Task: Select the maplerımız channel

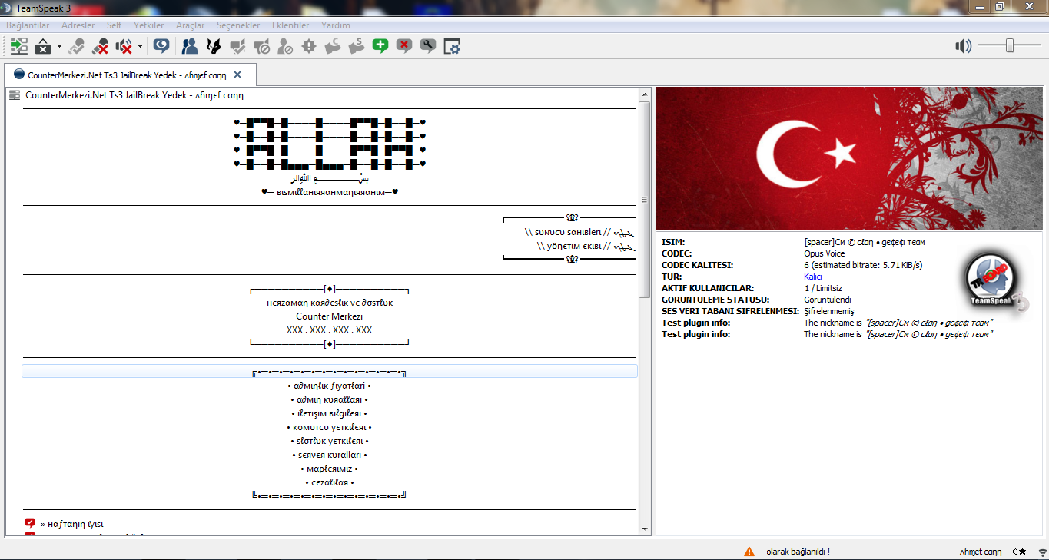Action: pyautogui.click(x=330, y=469)
